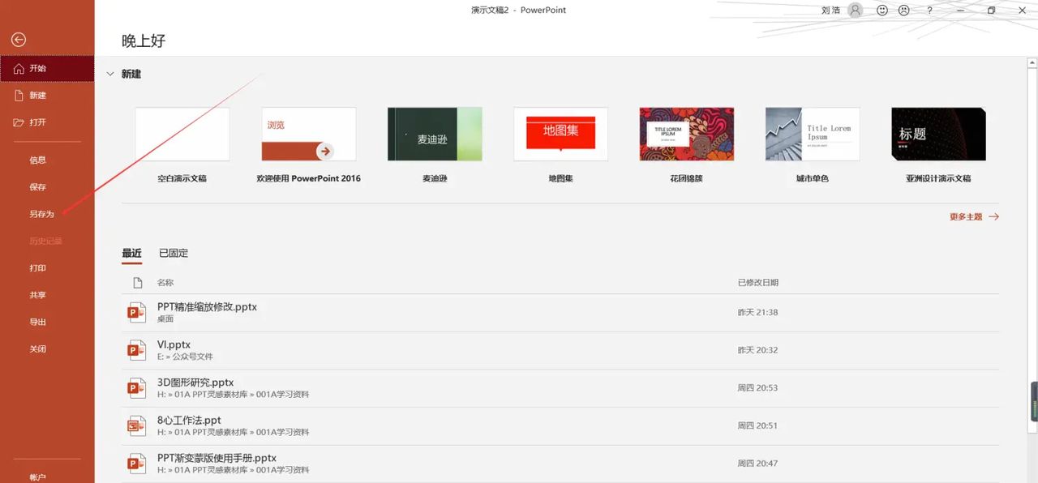
Task: Click the PowerPoint file icon beside VI.pptx
Action: click(137, 349)
